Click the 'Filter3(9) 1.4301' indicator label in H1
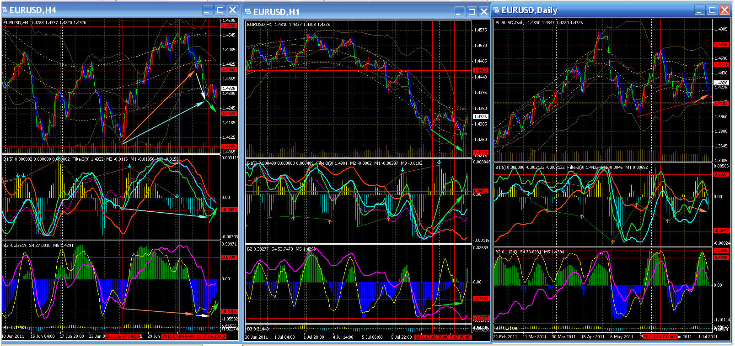The image size is (735, 346). (x=332, y=163)
